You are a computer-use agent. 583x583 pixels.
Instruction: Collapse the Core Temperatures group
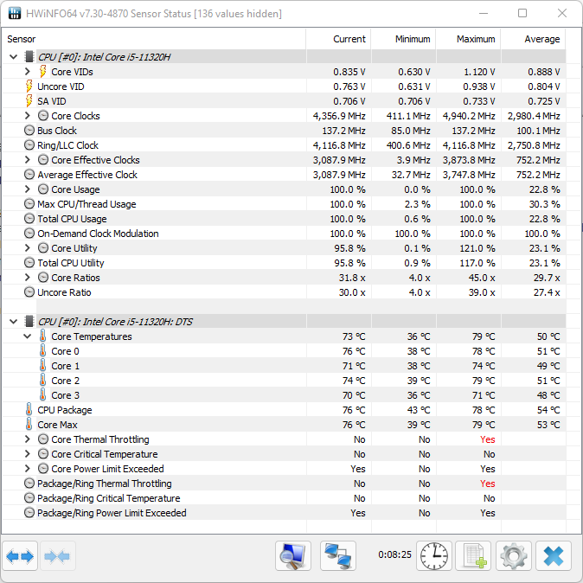click(x=28, y=336)
